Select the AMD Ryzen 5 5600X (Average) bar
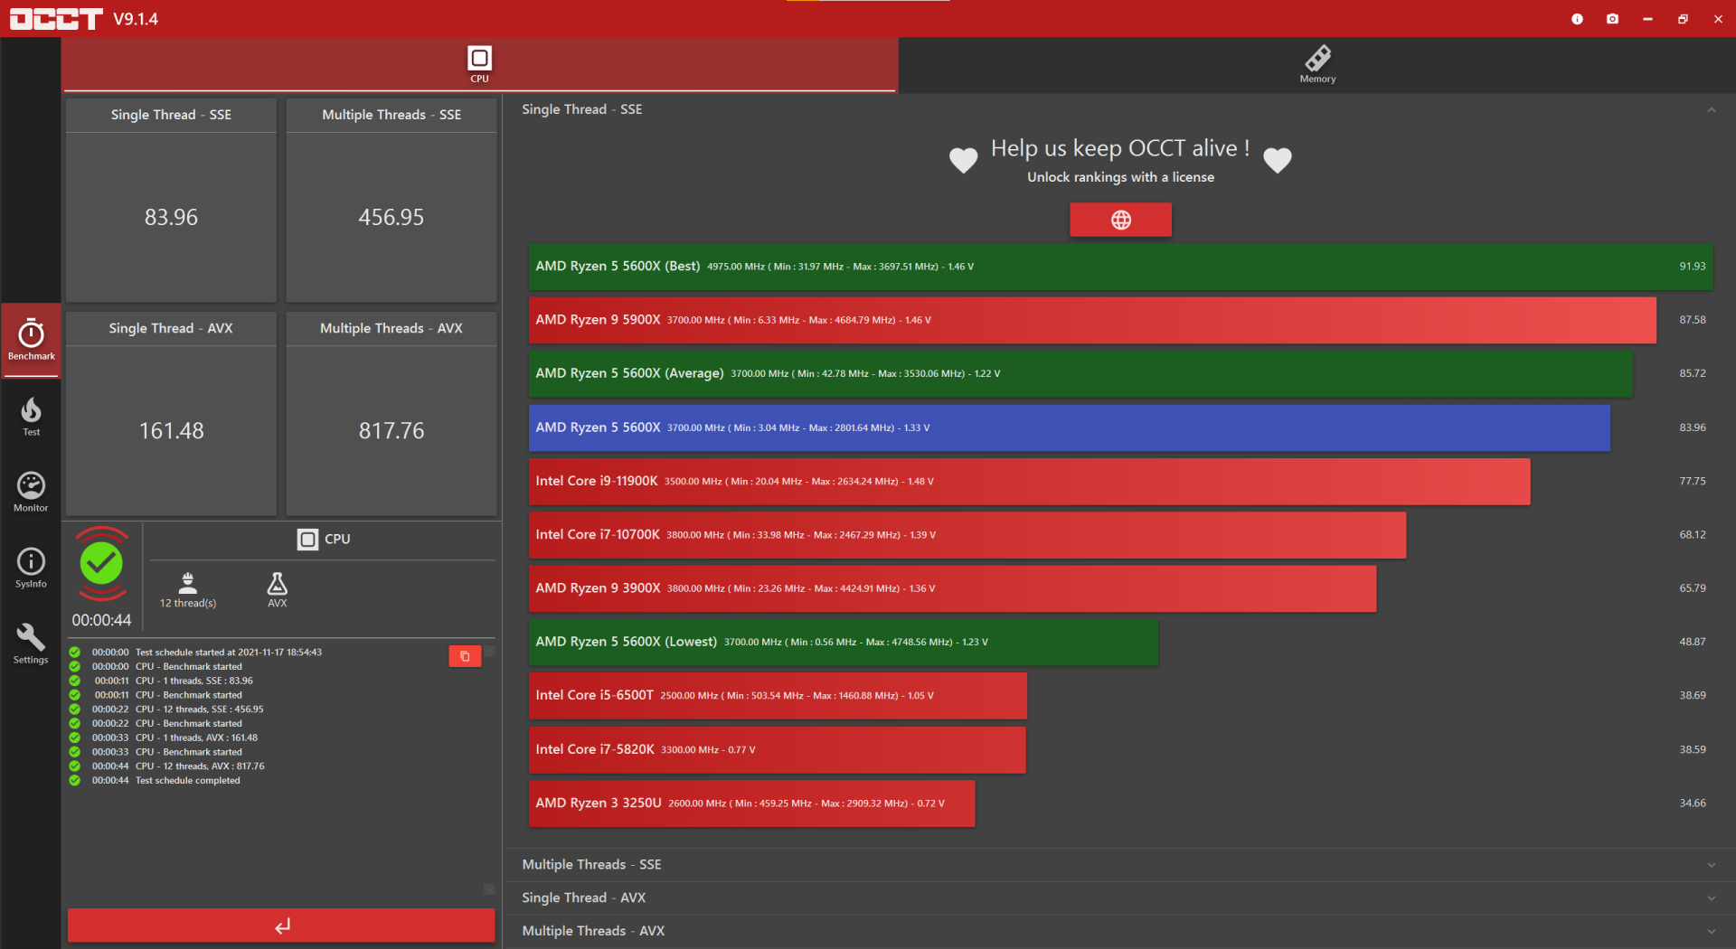1736x949 pixels. click(x=1080, y=373)
